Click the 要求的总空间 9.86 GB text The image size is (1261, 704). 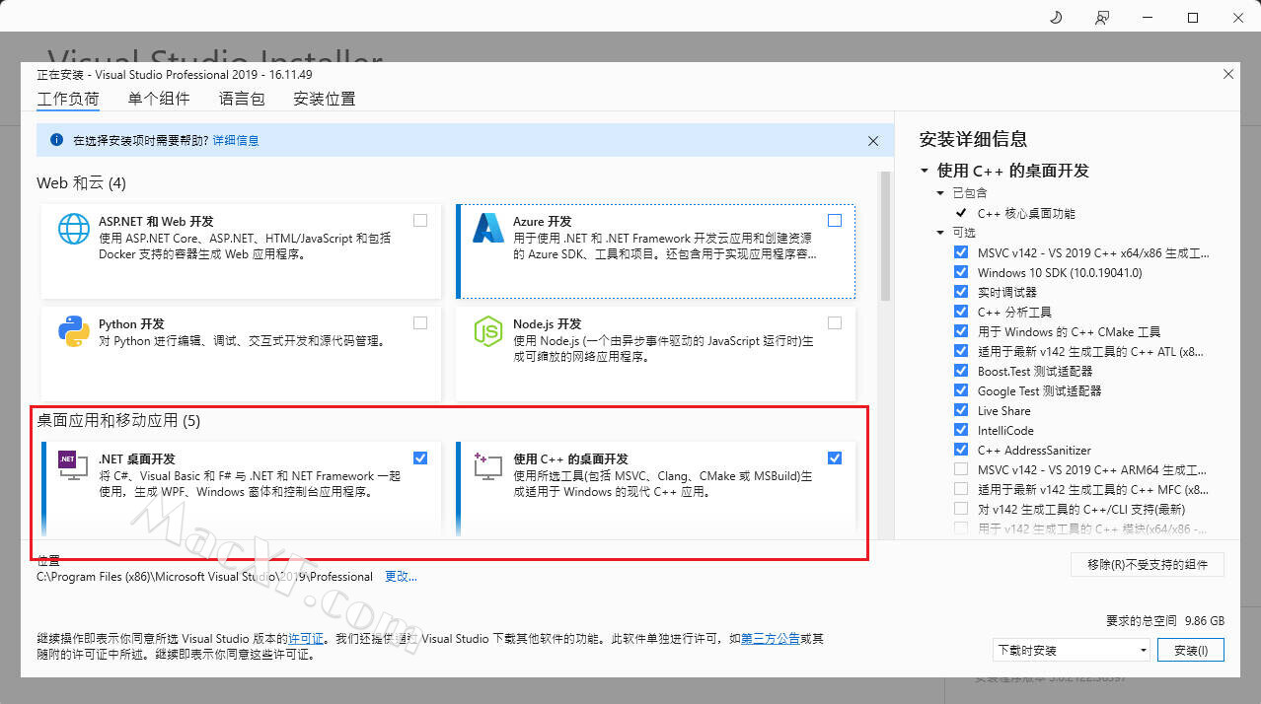coord(1165,621)
